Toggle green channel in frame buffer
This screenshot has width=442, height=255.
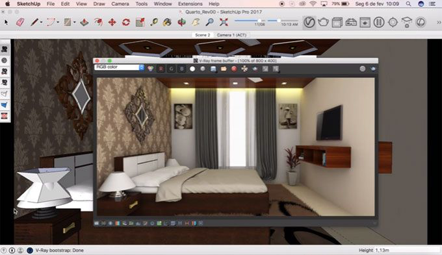point(172,69)
